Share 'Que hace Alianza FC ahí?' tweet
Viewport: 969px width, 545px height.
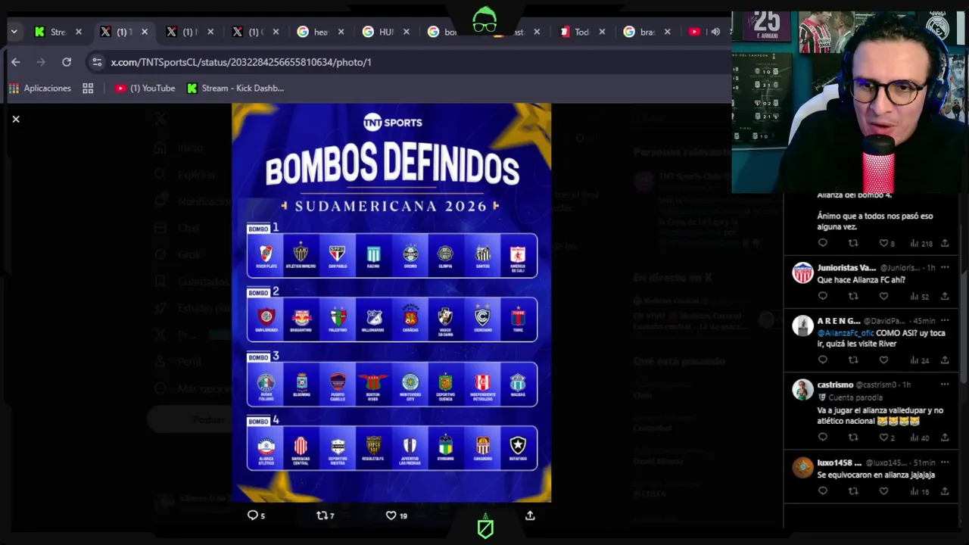(944, 296)
